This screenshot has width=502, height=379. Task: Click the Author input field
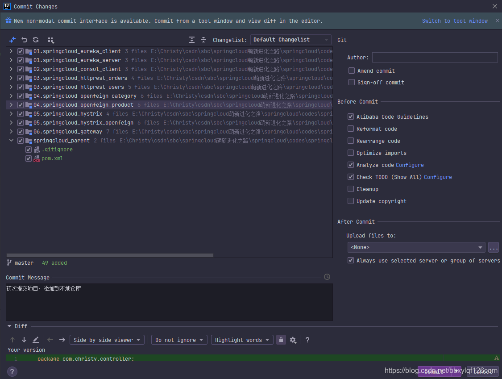tap(435, 57)
